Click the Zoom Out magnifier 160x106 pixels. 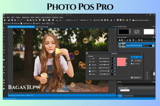point(12,23)
